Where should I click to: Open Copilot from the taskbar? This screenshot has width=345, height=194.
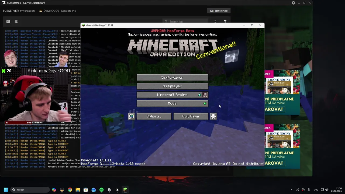tap(54, 190)
